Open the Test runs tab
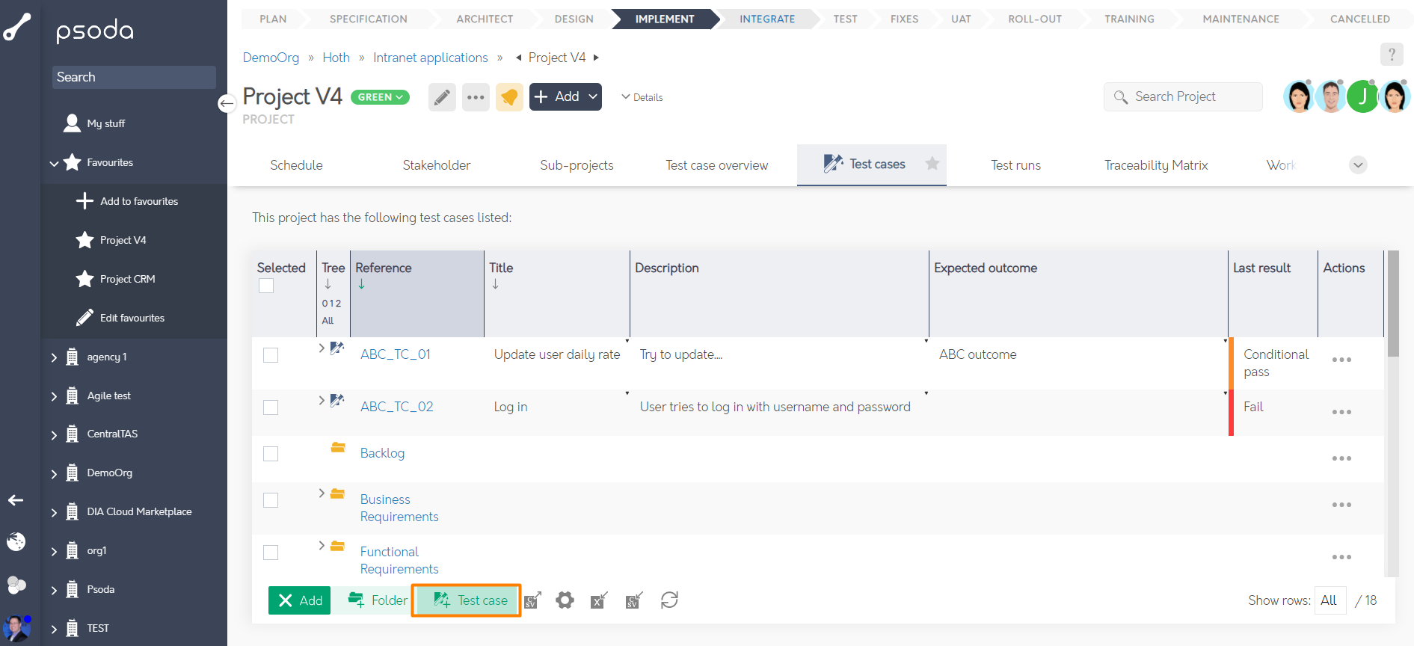 coord(1015,165)
